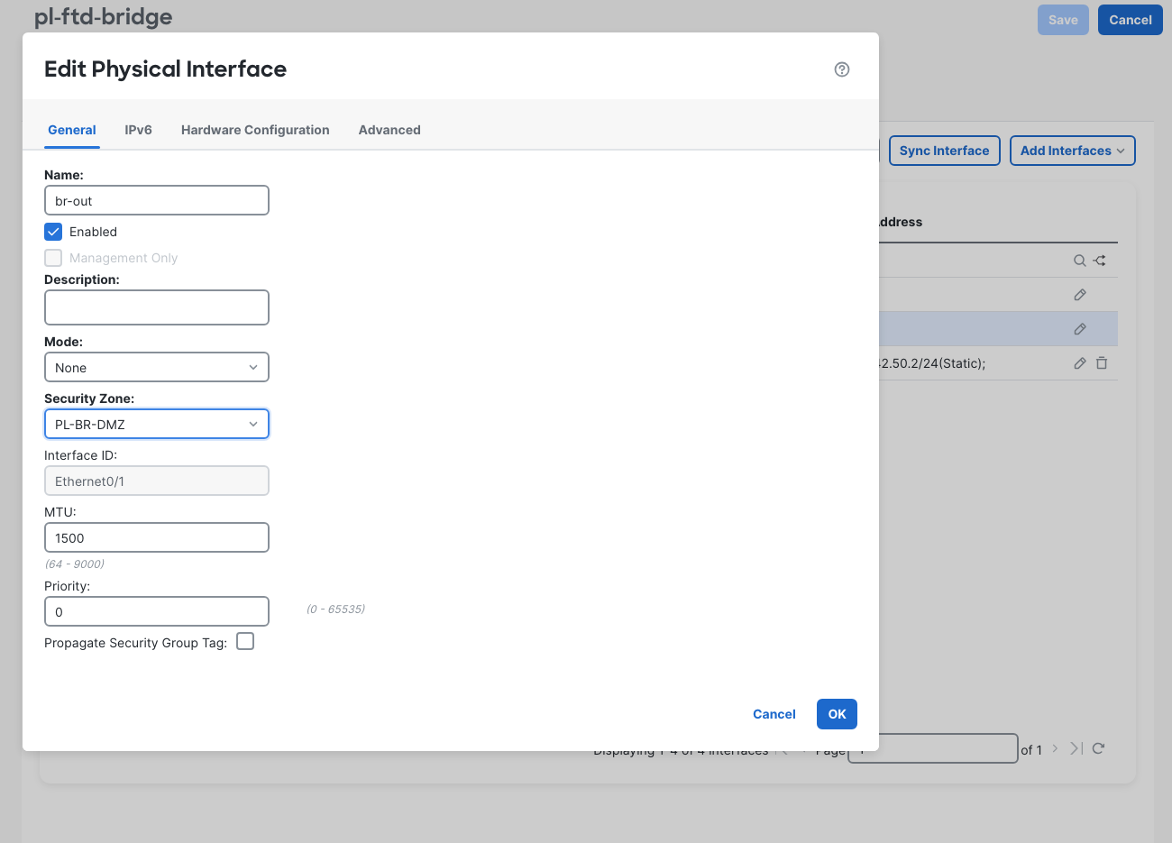The image size is (1172, 843).
Task: Check Propagate Security Group Tag box
Action: (245, 641)
